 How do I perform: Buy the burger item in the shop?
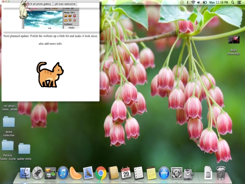point(66,16)
